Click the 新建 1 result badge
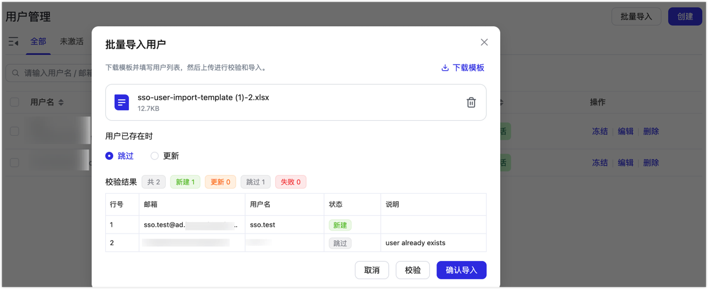Viewport: 708px width, 289px height. click(185, 182)
